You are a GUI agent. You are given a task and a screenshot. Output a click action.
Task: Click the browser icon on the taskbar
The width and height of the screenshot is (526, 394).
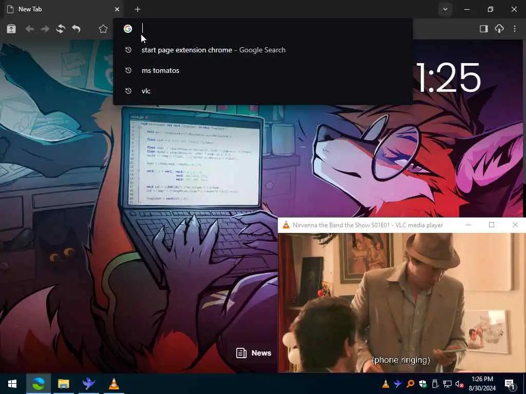38,384
